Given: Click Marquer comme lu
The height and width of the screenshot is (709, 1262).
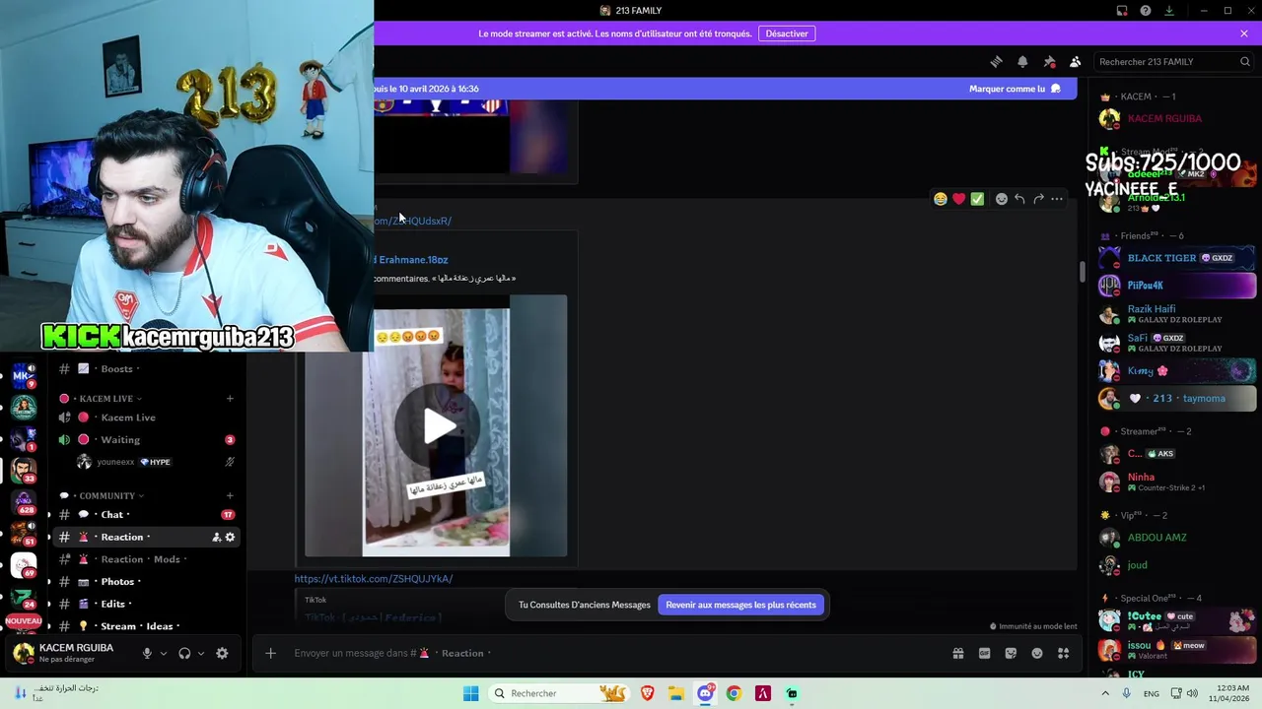Looking at the screenshot, I should point(1015,89).
